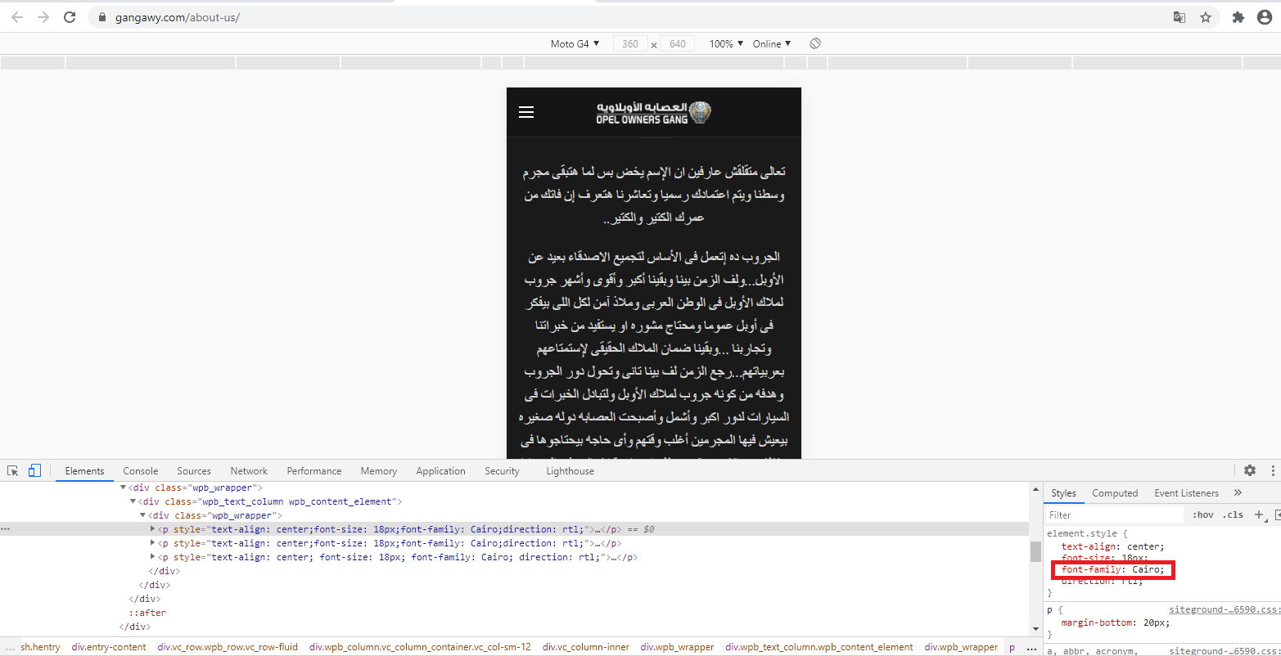Switch to the Console tab
The width and height of the screenshot is (1281, 656).
[141, 471]
